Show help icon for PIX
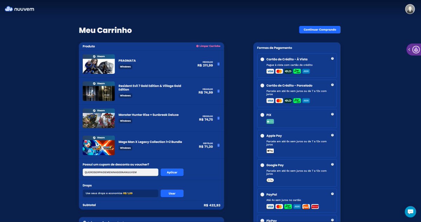The width and height of the screenshot is (421, 222). coord(332,114)
